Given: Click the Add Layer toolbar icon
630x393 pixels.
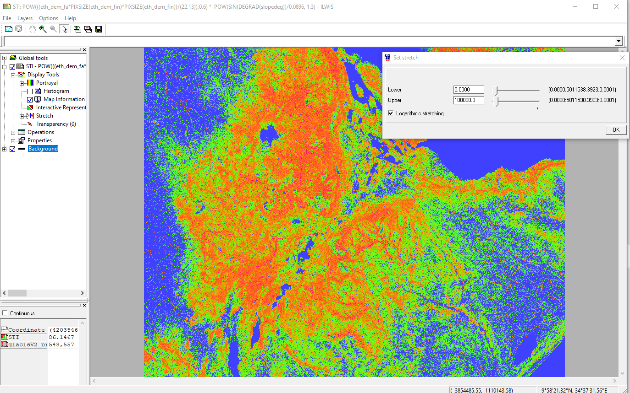Looking at the screenshot, I should click(77, 29).
